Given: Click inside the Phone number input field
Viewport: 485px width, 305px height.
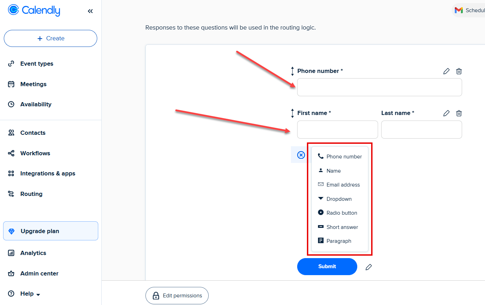Looking at the screenshot, I should point(379,87).
